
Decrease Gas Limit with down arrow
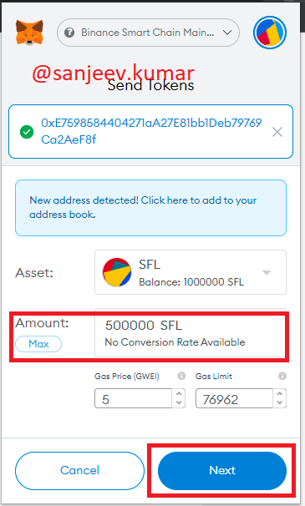tap(280, 402)
